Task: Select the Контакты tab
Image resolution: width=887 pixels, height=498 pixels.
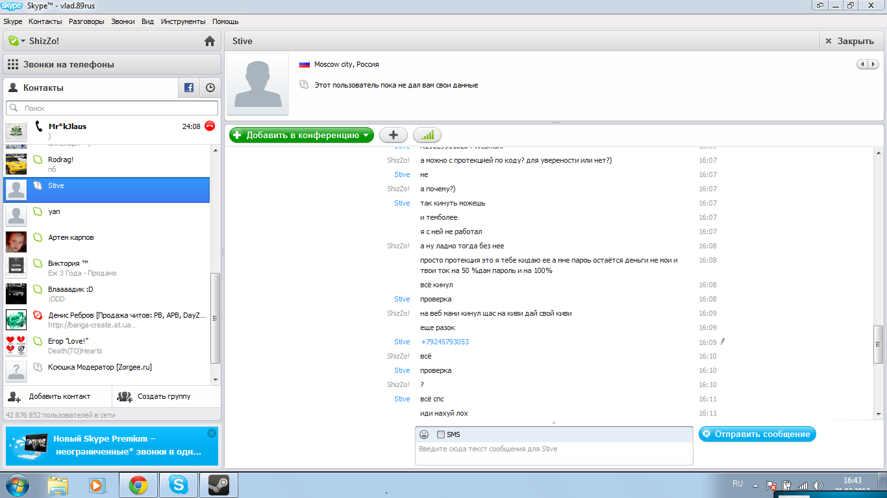Action: 90,88
